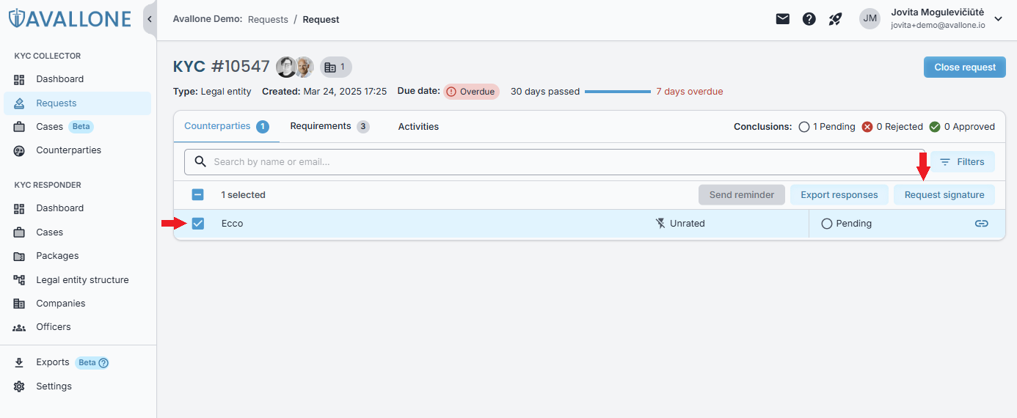Viewport: 1017px width, 418px height.
Task: Open the Filters button
Action: 963,162
